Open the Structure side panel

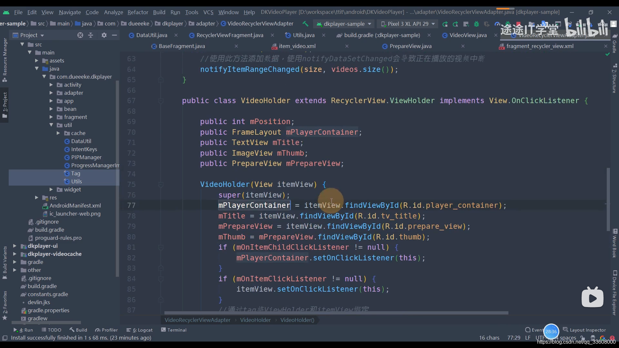click(615, 79)
